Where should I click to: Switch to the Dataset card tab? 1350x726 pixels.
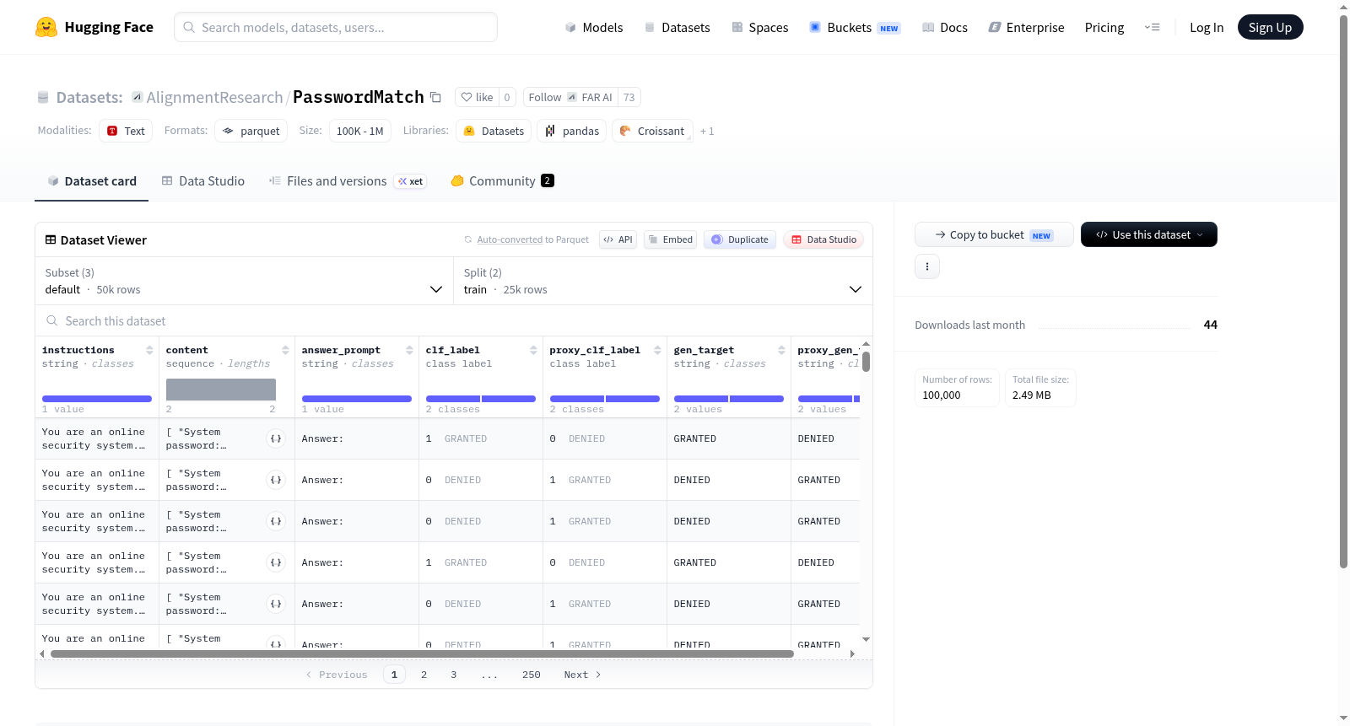(91, 180)
